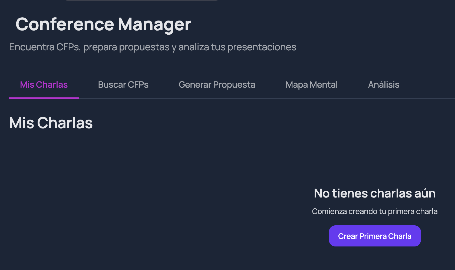Click the Mis Charlas section heading
This screenshot has width=455, height=270.
tap(51, 123)
